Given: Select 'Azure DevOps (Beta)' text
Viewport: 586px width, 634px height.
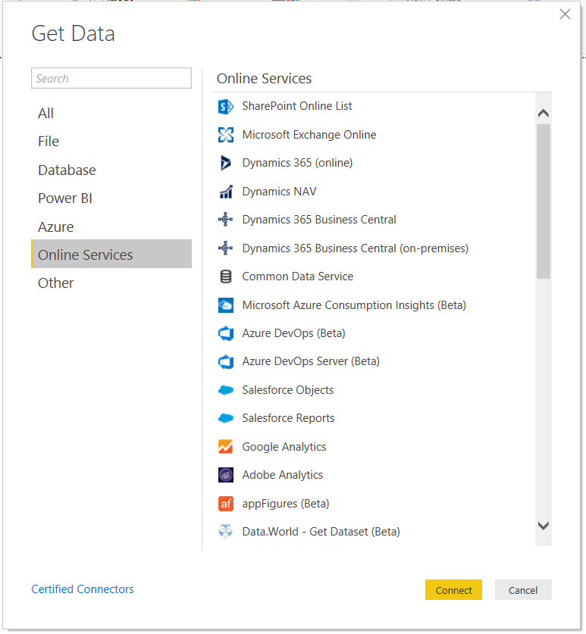Looking at the screenshot, I should (294, 333).
